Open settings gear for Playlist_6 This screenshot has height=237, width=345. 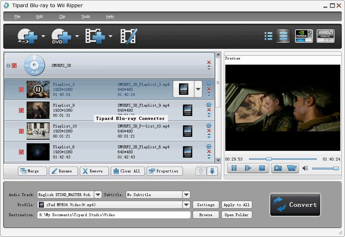[209, 147]
